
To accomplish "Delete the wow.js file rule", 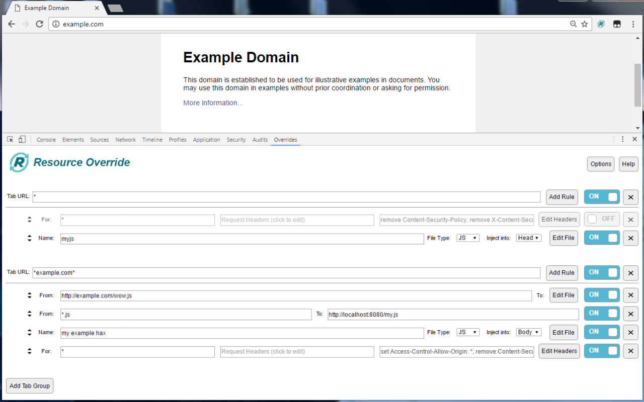I will tap(630, 295).
